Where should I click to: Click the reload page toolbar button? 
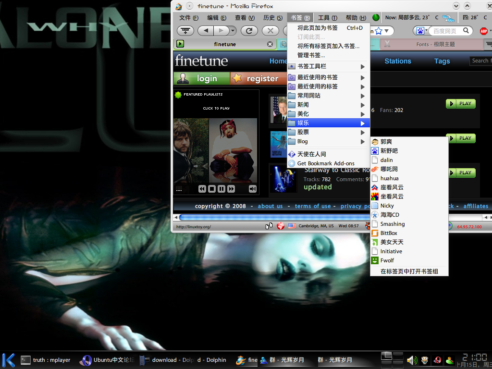(249, 31)
